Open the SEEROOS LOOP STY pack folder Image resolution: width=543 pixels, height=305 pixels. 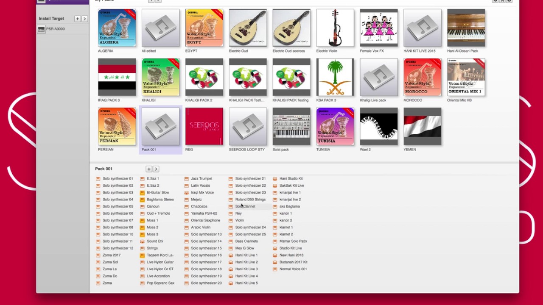(248, 126)
